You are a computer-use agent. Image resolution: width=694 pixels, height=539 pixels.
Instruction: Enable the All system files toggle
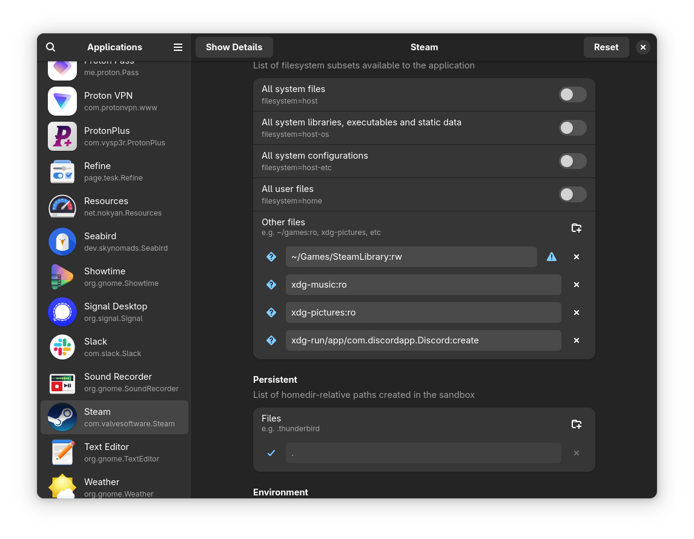click(x=572, y=94)
